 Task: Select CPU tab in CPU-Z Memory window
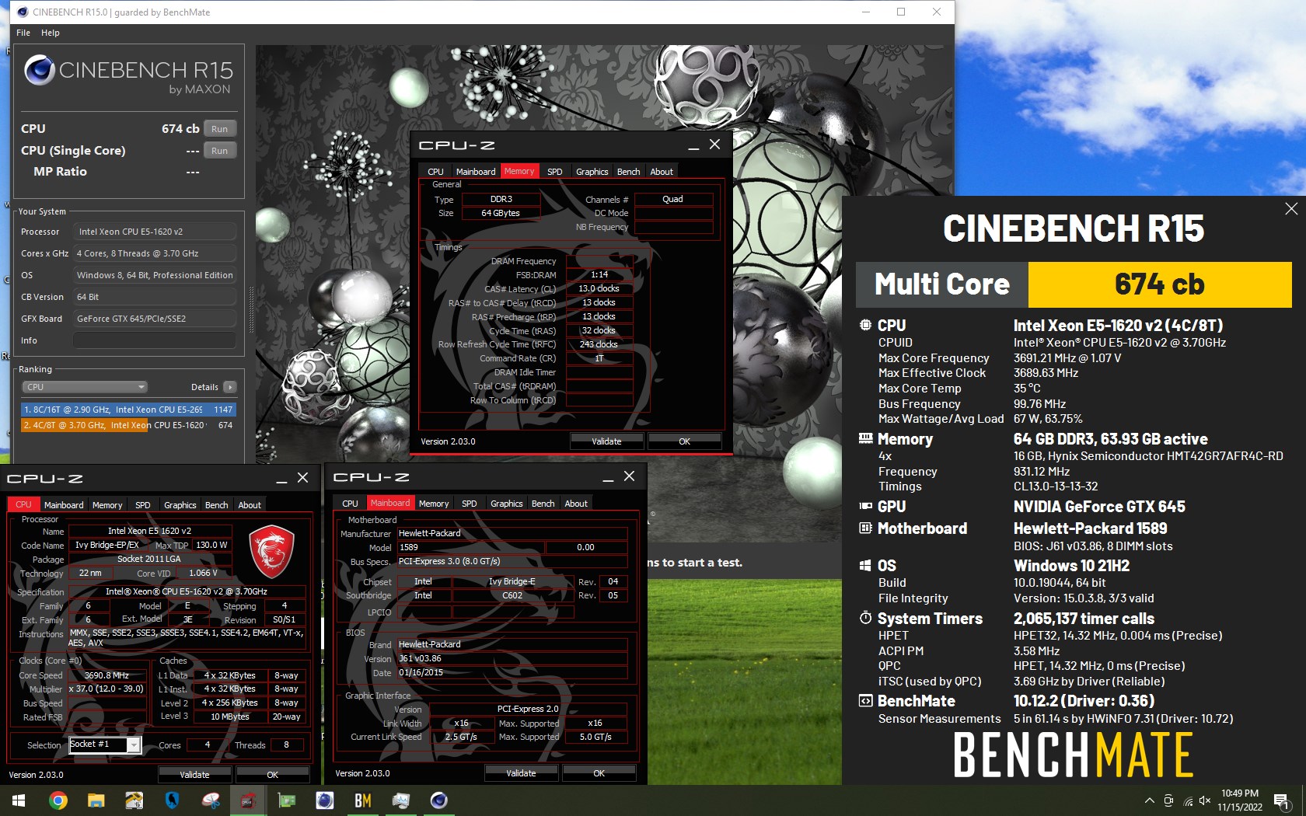435,172
